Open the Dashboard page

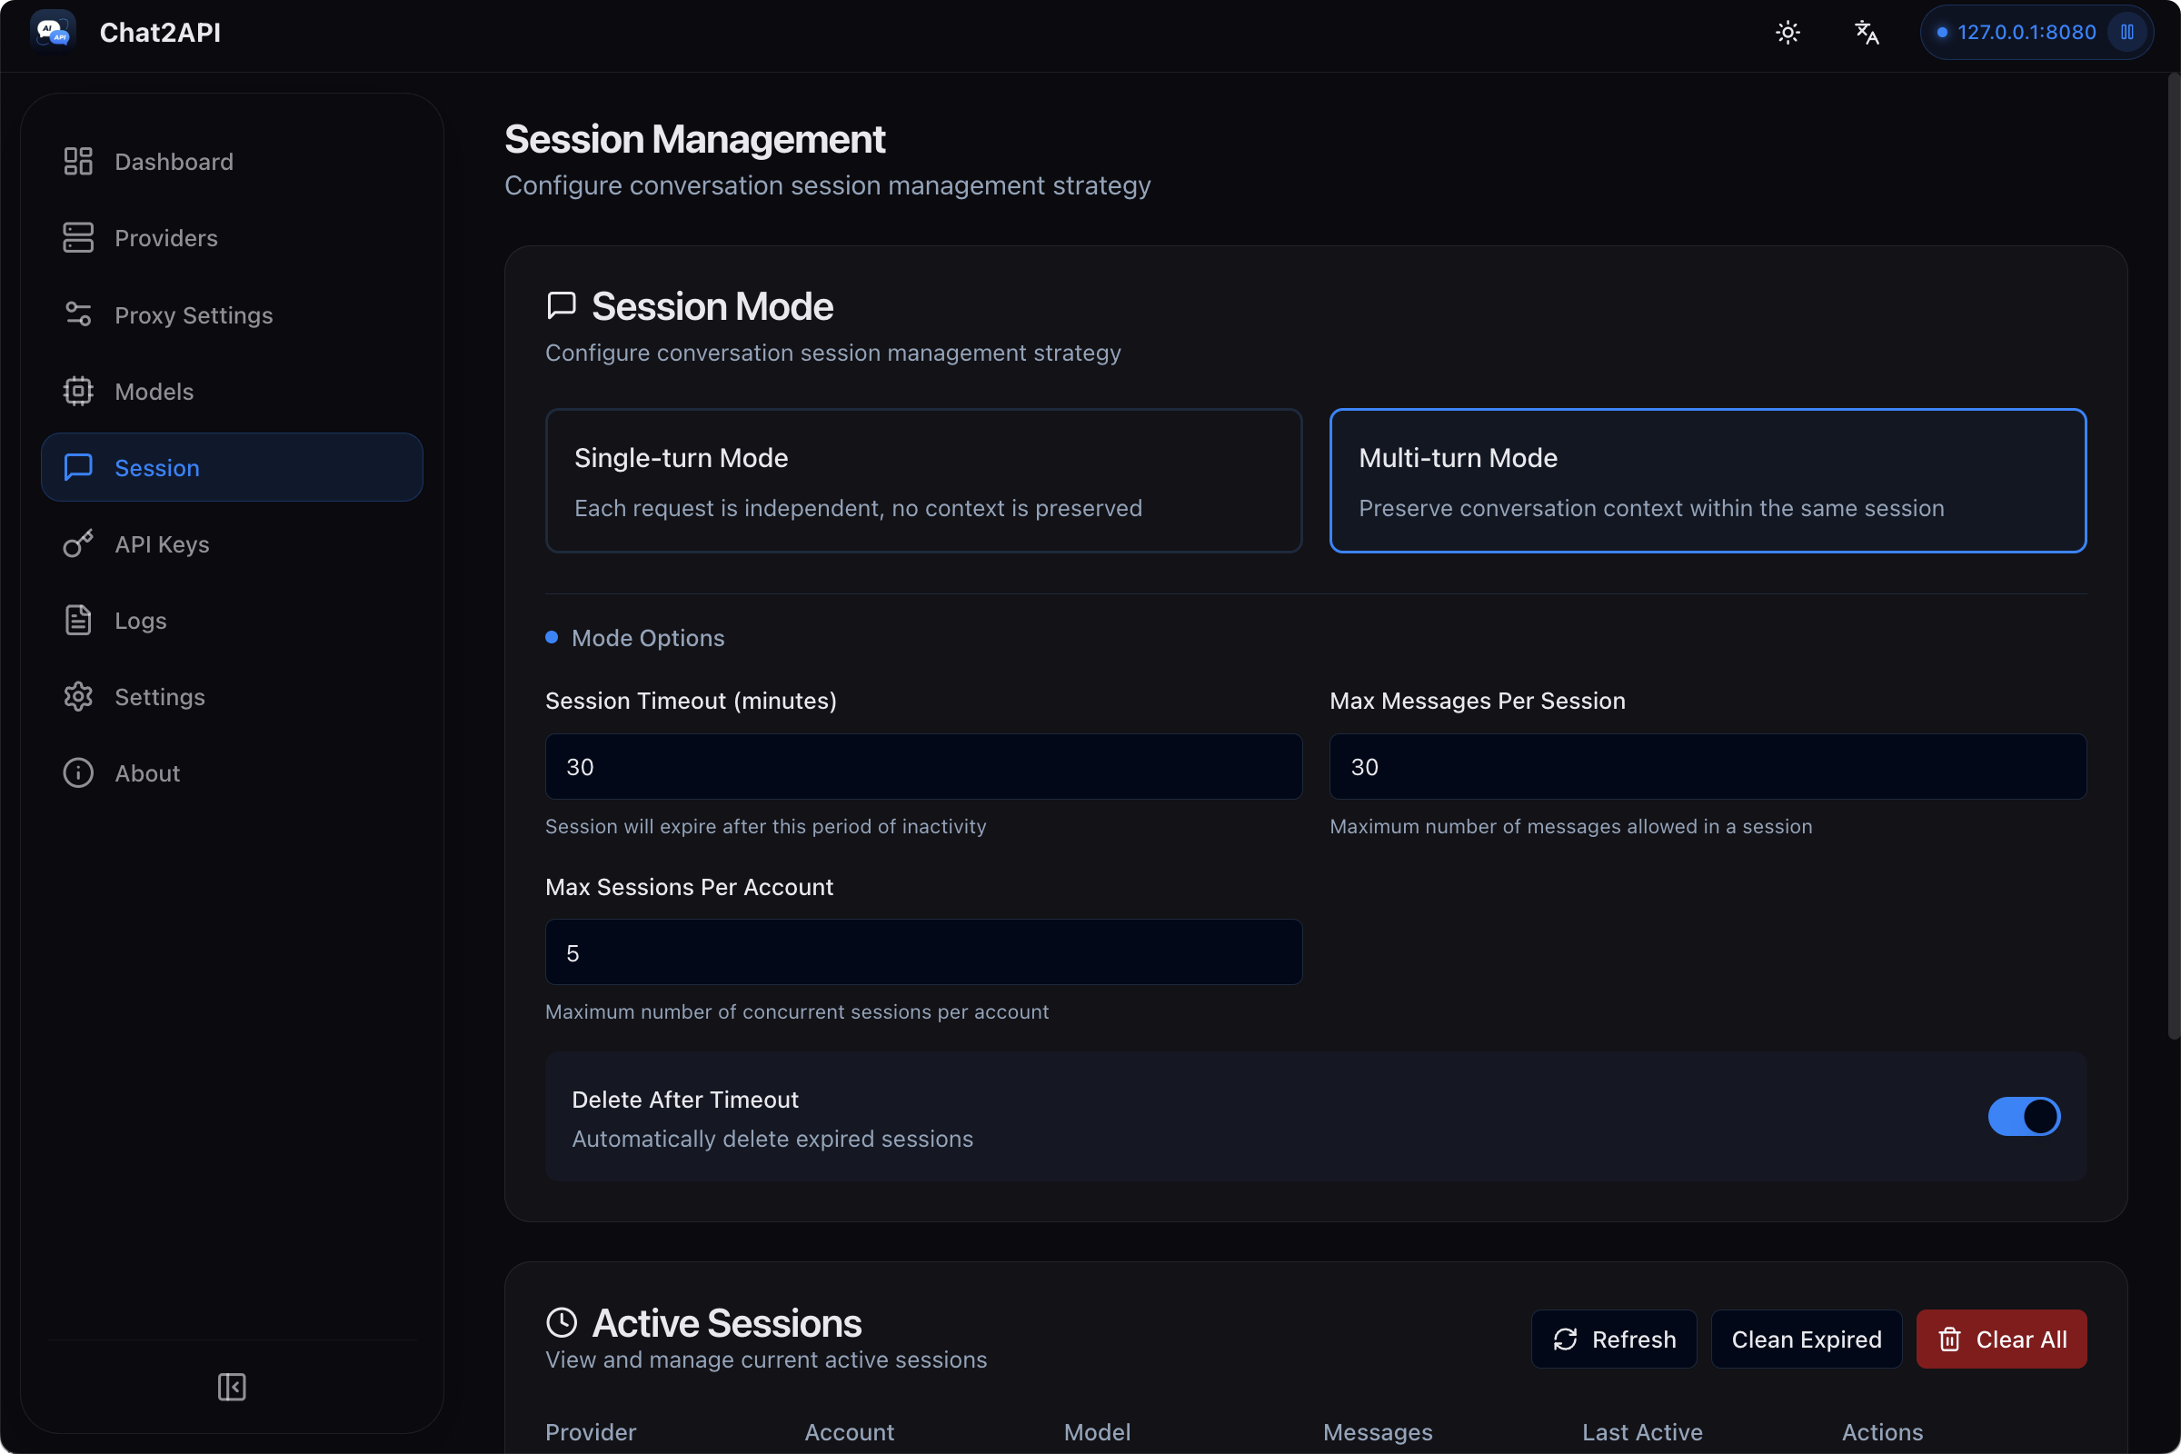(232, 162)
